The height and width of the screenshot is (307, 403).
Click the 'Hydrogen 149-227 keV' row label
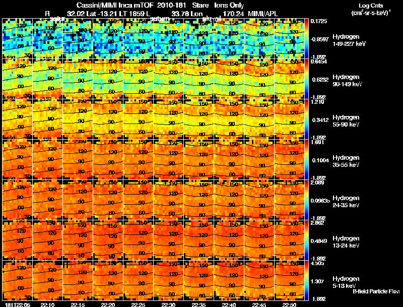[349, 40]
